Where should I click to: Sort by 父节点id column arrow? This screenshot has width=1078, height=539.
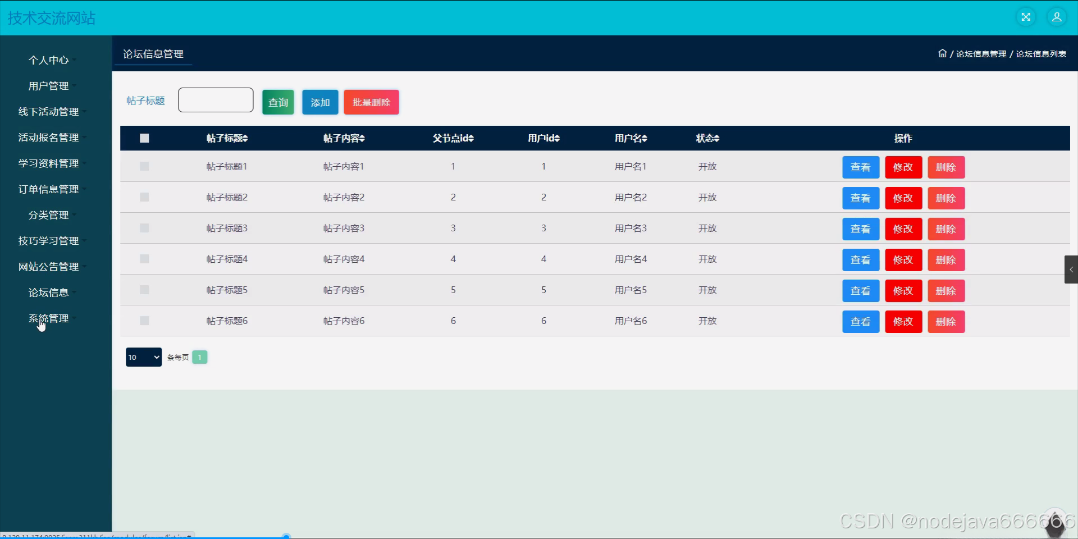(471, 138)
